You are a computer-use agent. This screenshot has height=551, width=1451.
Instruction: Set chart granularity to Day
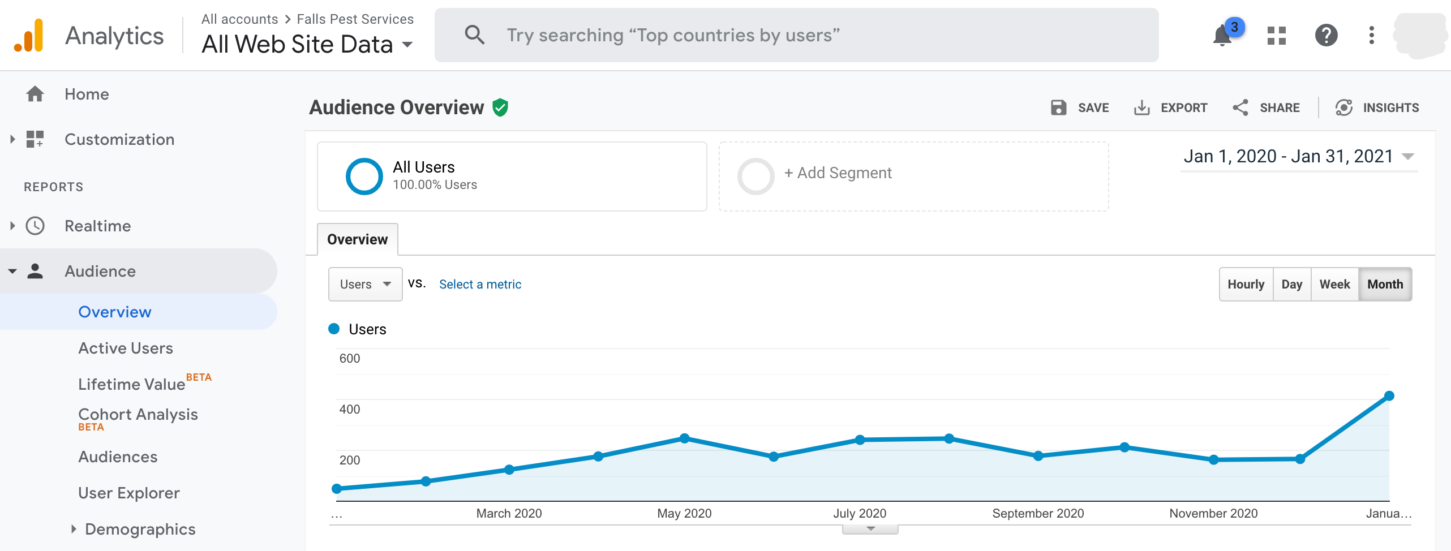(1291, 284)
